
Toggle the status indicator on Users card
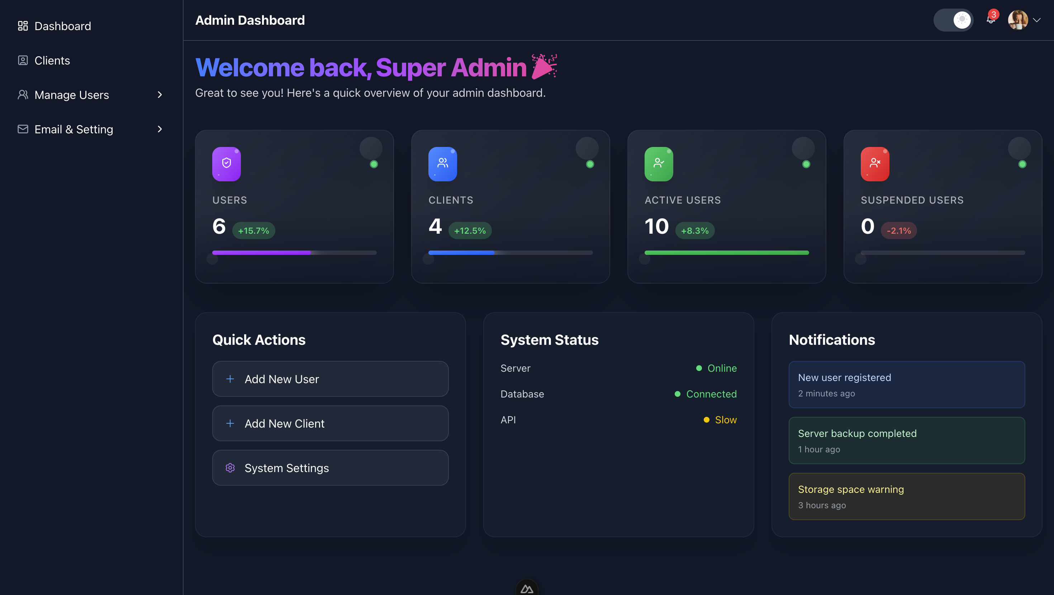[x=373, y=164]
